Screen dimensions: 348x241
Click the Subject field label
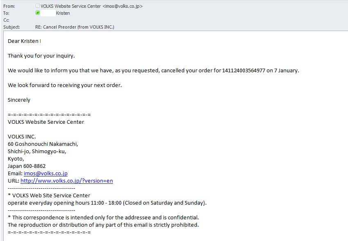tap(11, 27)
